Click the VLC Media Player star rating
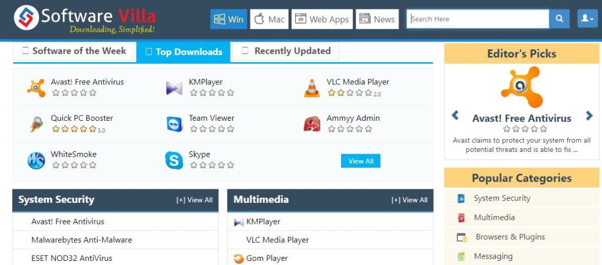 pos(350,93)
